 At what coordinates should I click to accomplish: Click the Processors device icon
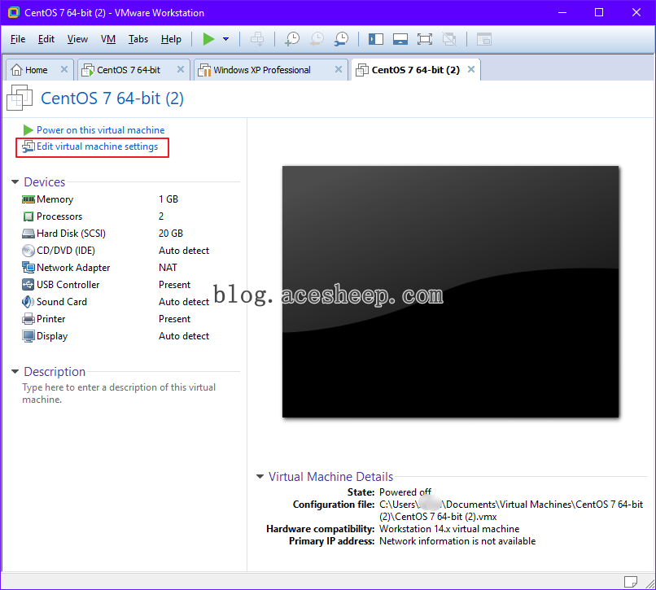(28, 216)
